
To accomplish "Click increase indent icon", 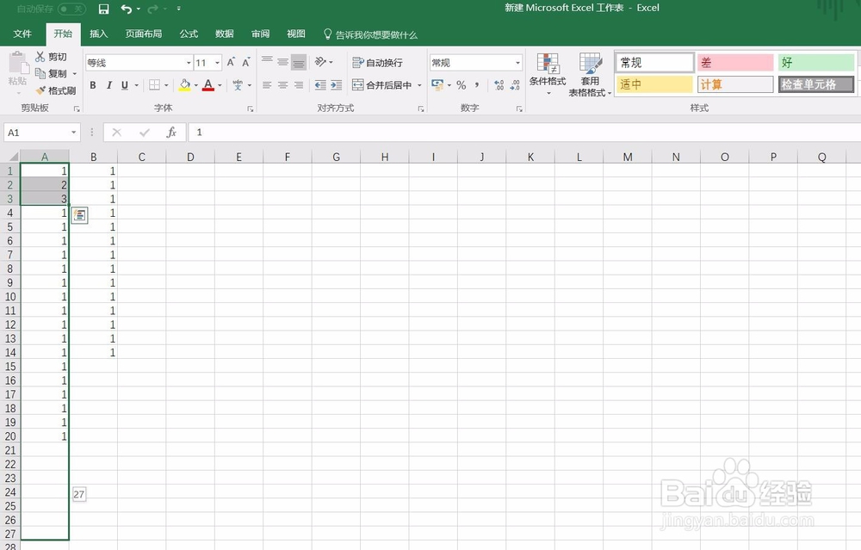I will 336,85.
